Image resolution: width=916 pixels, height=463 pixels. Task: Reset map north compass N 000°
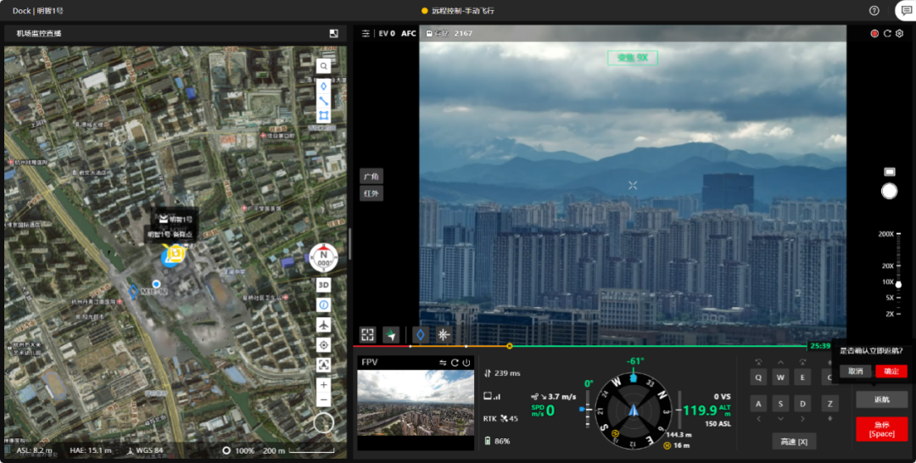[324, 258]
